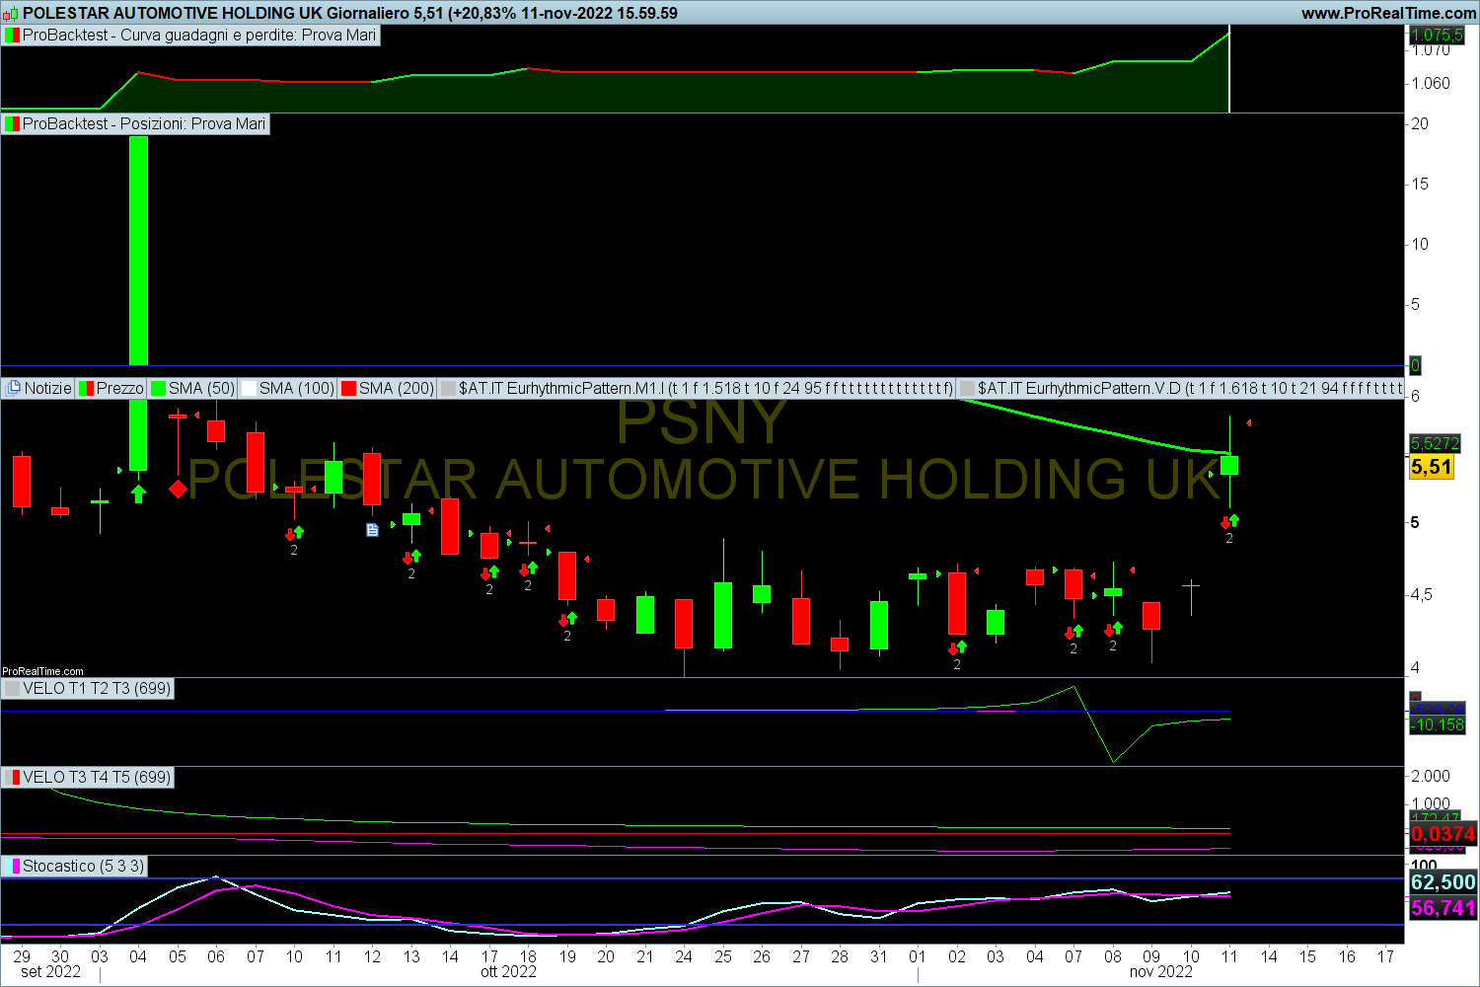Click the 'ott 2022' month label on the time axis
The image size is (1480, 987).
click(508, 972)
